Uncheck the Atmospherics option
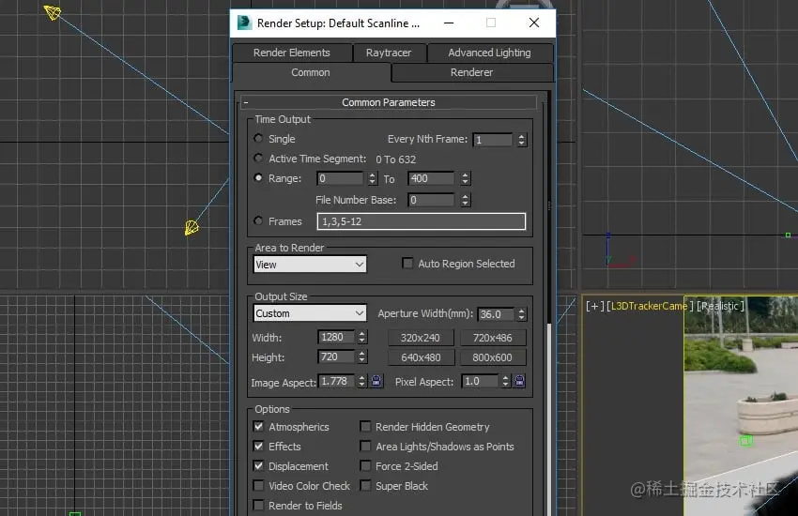 [x=258, y=427]
